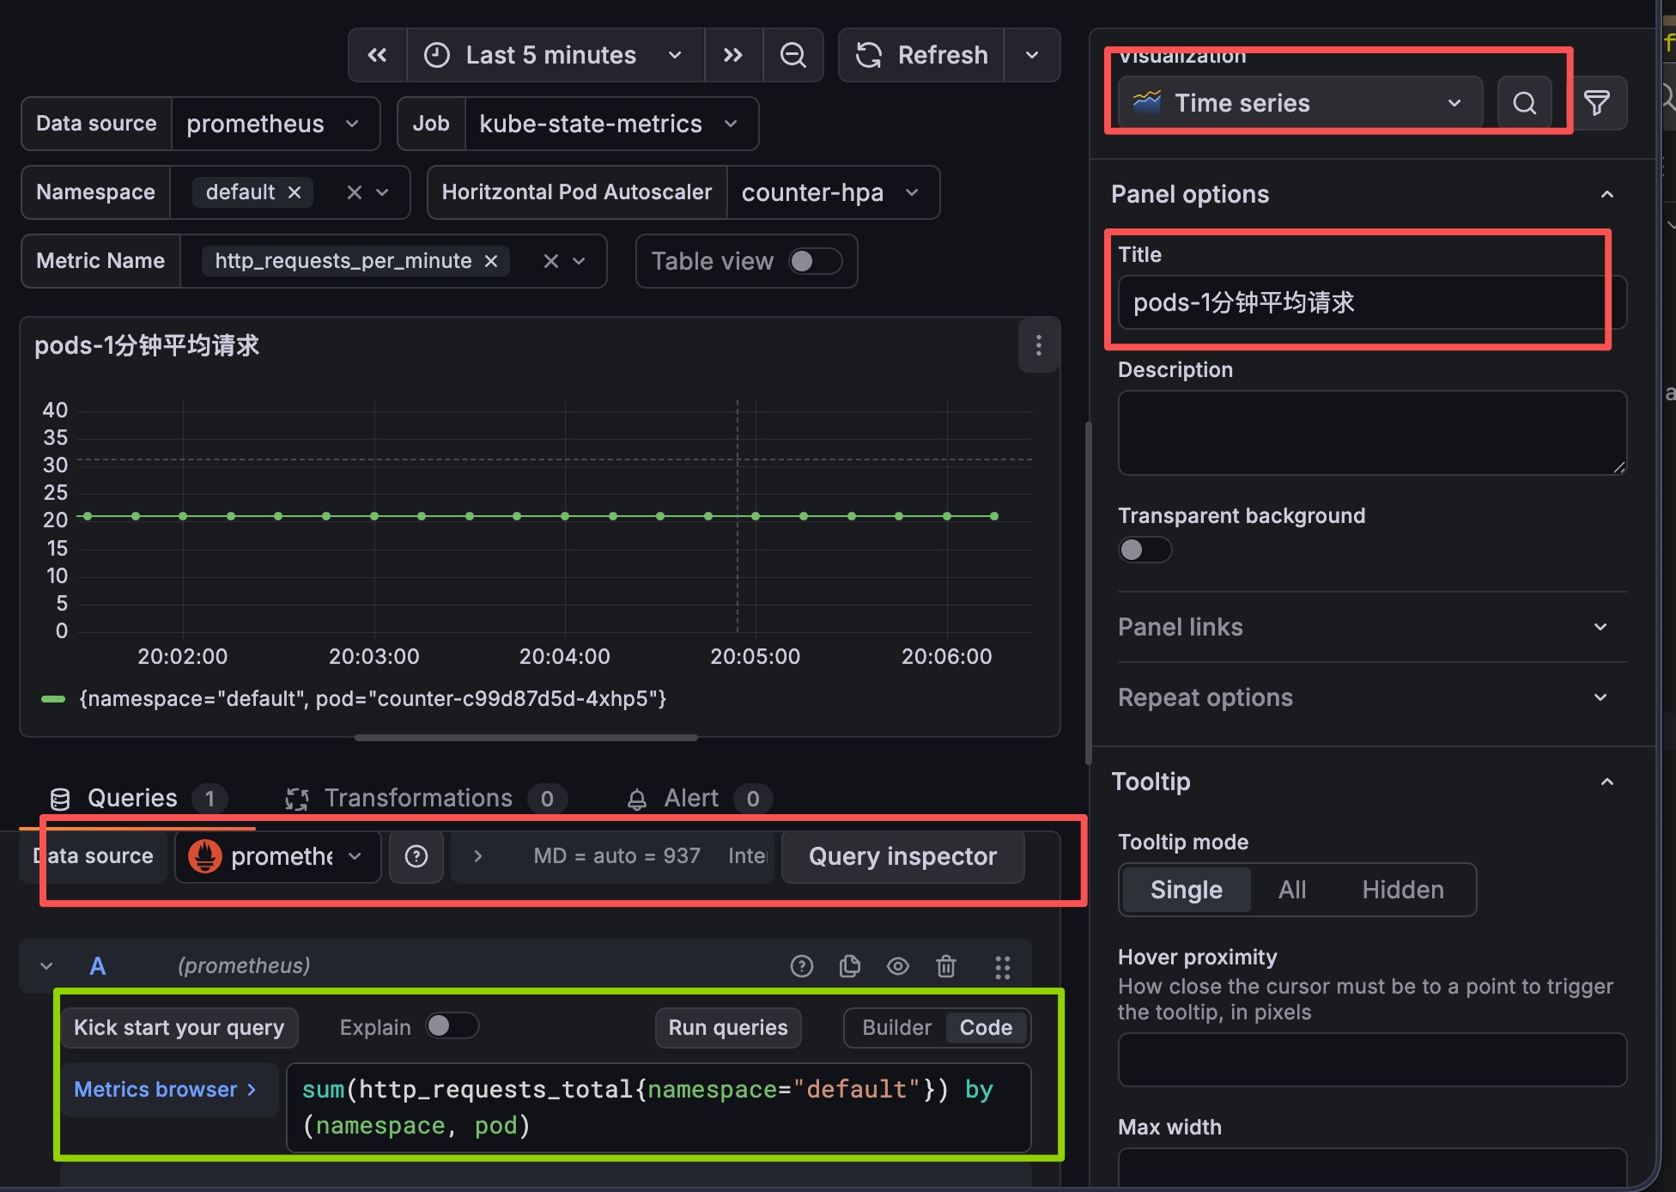Viewport: 1676px width, 1192px height.
Task: Switch to the Transformations tab
Action: pos(418,799)
